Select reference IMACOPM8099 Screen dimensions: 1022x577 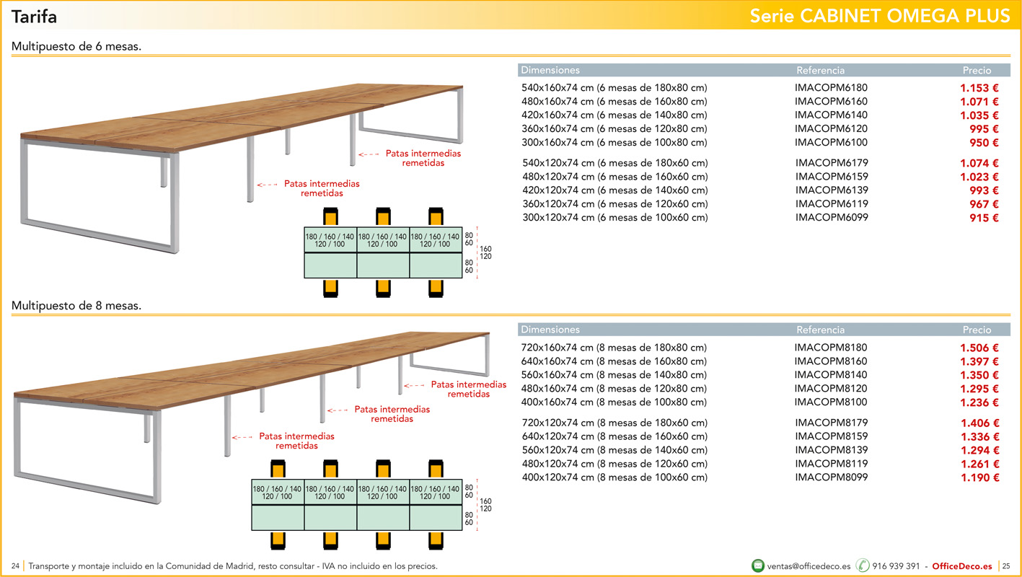831,477
